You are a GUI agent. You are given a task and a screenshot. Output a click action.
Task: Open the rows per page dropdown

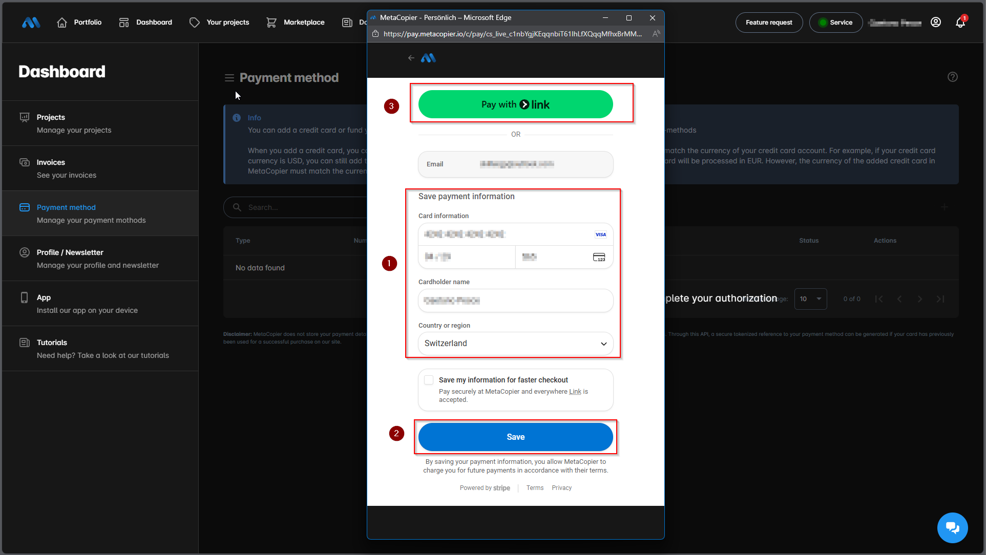click(810, 299)
